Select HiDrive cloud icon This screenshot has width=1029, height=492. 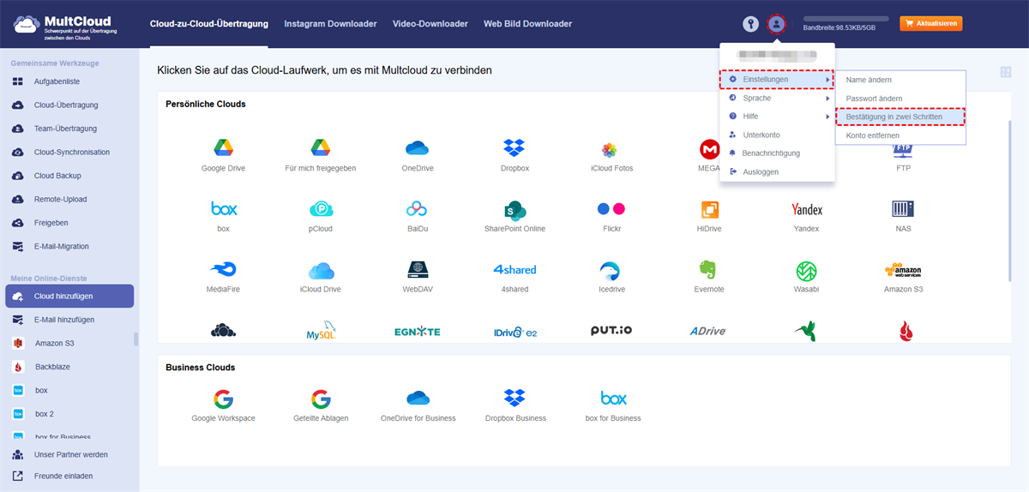[x=709, y=209]
